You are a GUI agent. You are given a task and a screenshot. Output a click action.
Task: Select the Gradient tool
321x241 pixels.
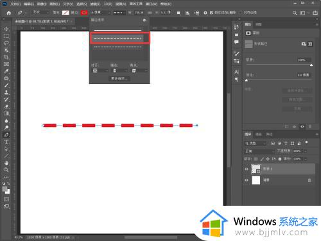pyautogui.click(x=6, y=113)
